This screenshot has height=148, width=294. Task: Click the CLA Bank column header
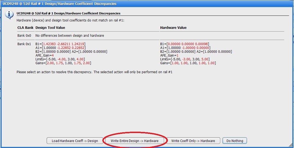25,28
